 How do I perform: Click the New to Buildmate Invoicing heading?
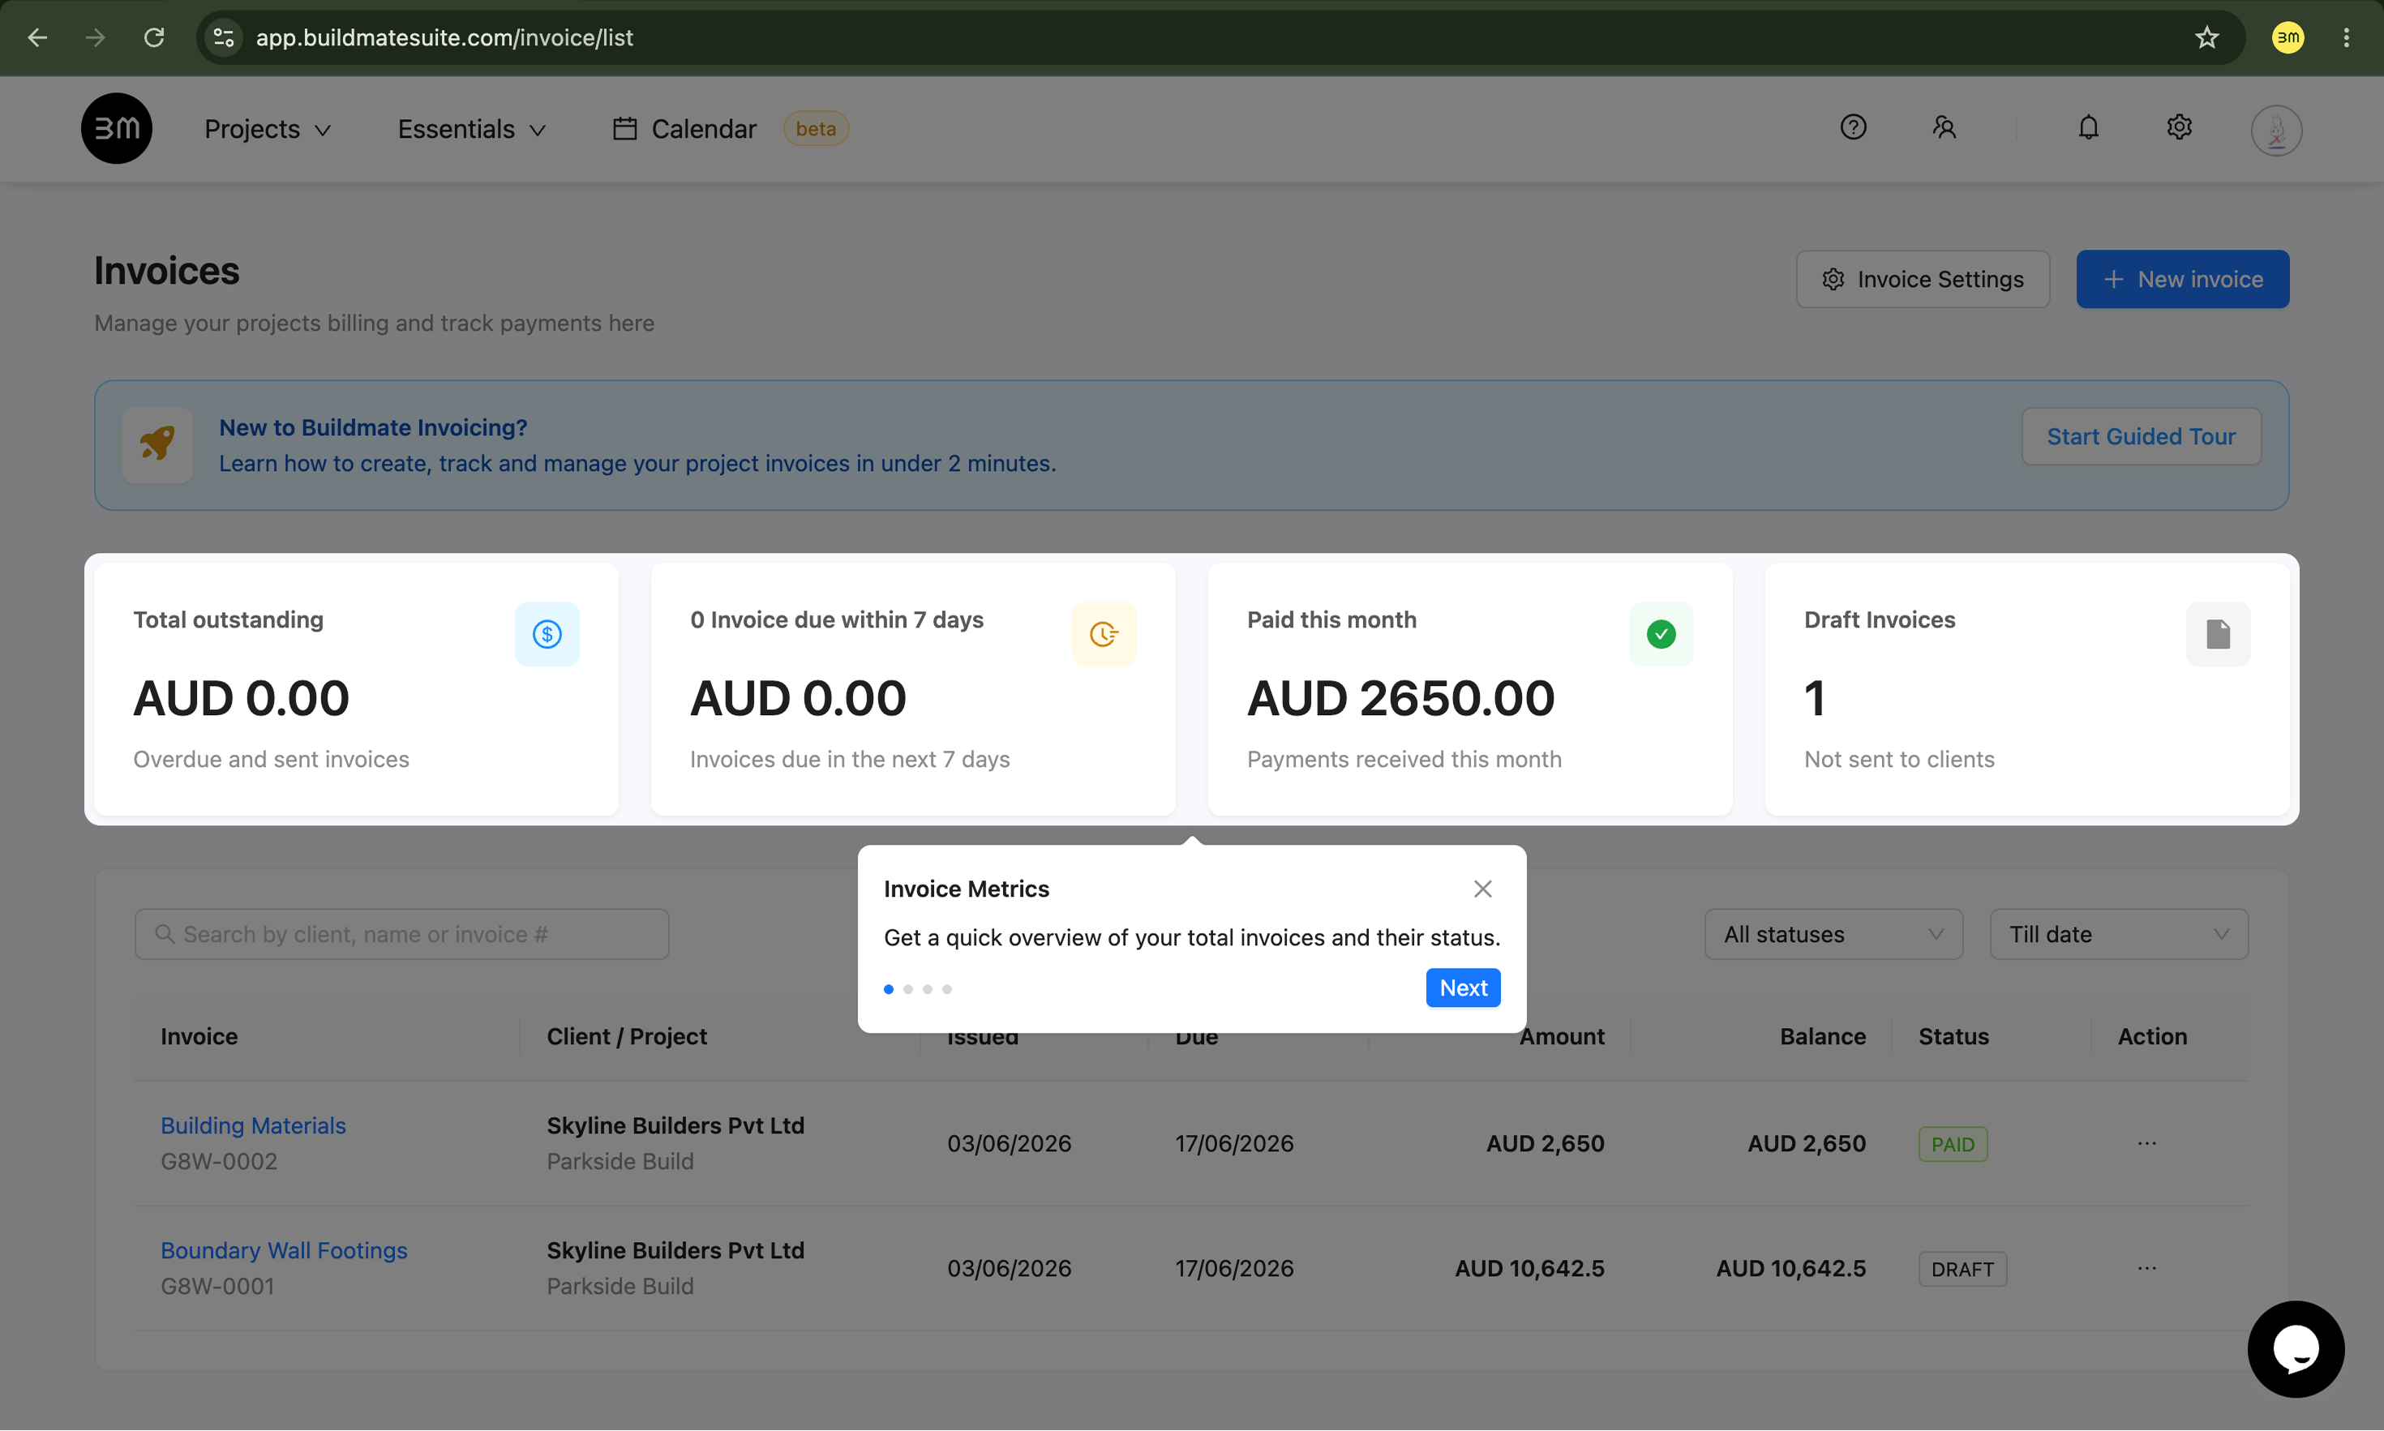[372, 426]
